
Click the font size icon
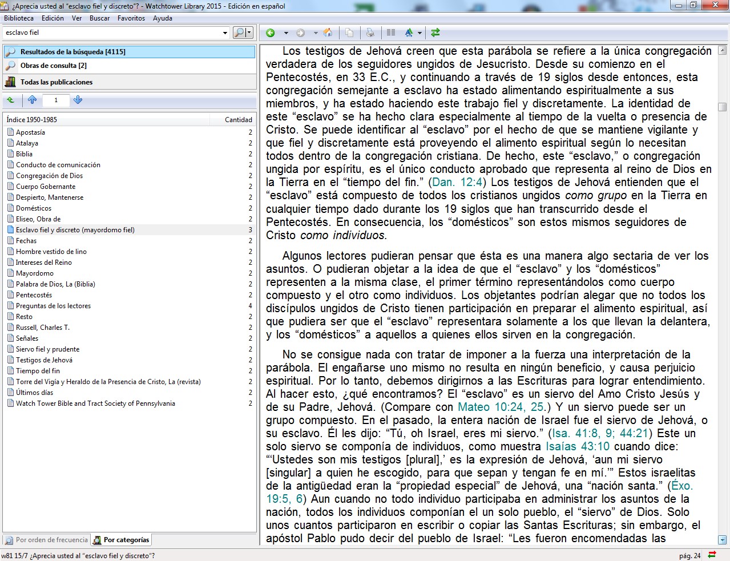[x=409, y=33]
